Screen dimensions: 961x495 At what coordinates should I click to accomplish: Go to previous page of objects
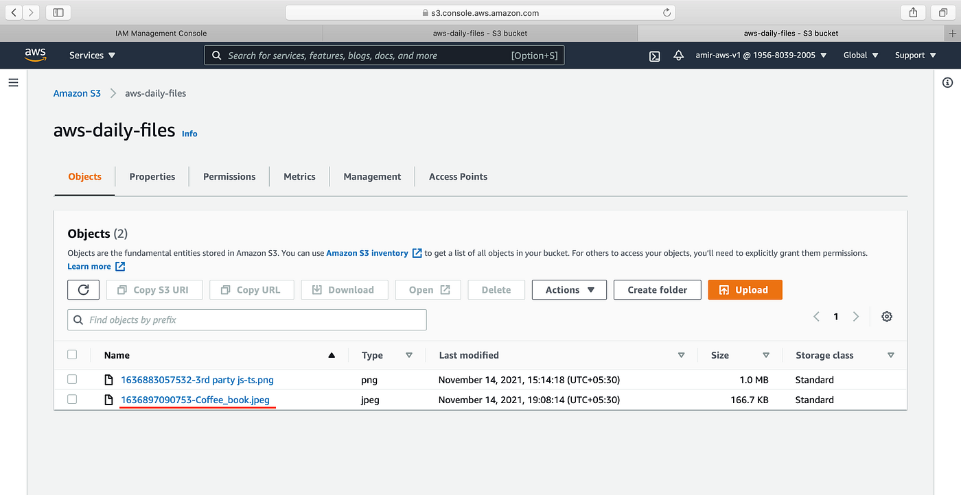[x=816, y=317]
